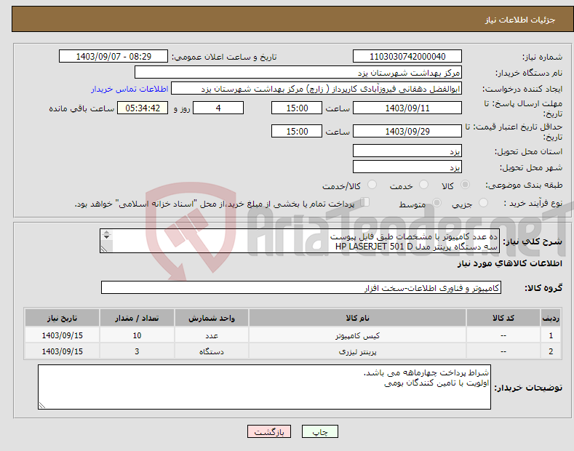Select the کالا/خدمت radio button
The width and height of the screenshot is (574, 451).
pos(372,185)
